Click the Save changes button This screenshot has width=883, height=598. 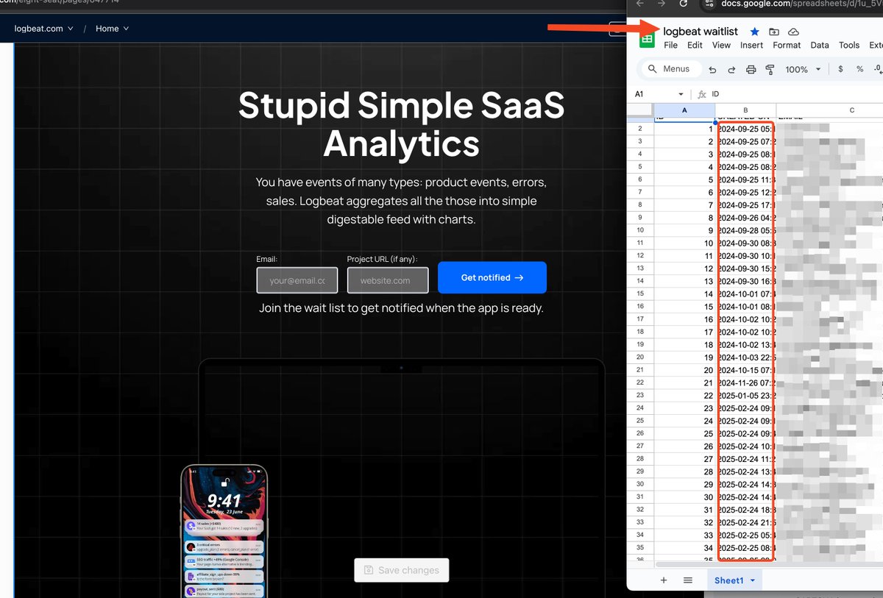click(x=402, y=570)
